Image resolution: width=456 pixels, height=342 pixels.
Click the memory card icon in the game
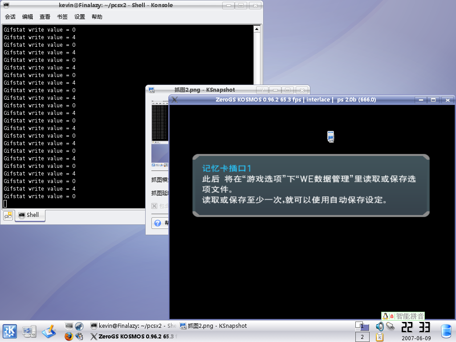pos(331,137)
